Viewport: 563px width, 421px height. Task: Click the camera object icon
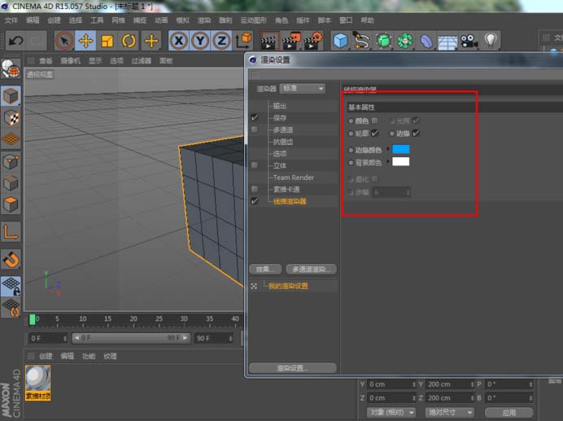point(469,41)
